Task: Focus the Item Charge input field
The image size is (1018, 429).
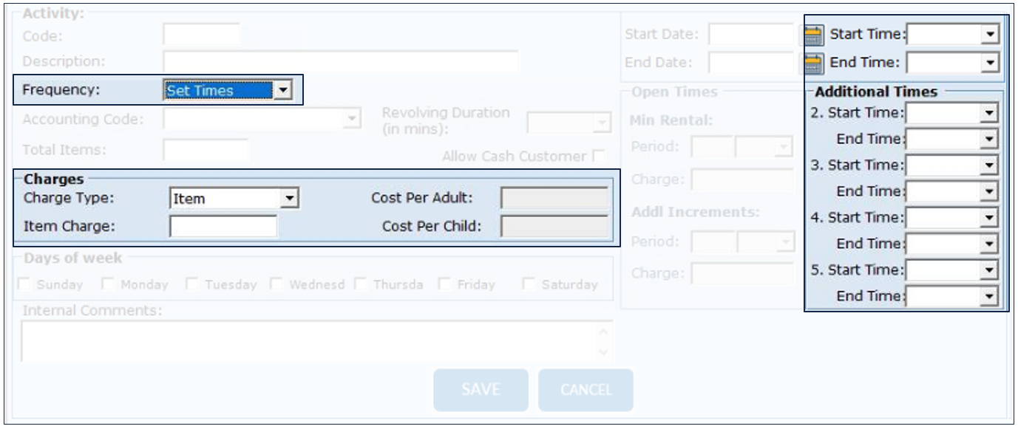Action: click(223, 226)
